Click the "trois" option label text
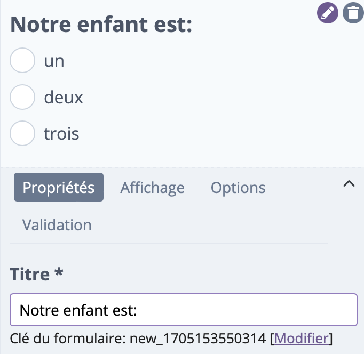 [61, 134]
